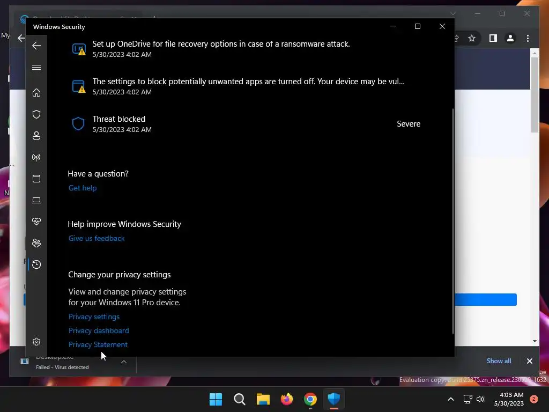Open Privacy dashboard link
The height and width of the screenshot is (412, 549).
(99, 330)
